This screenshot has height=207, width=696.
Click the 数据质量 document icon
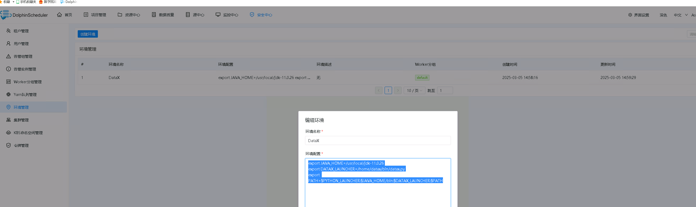tap(154, 15)
